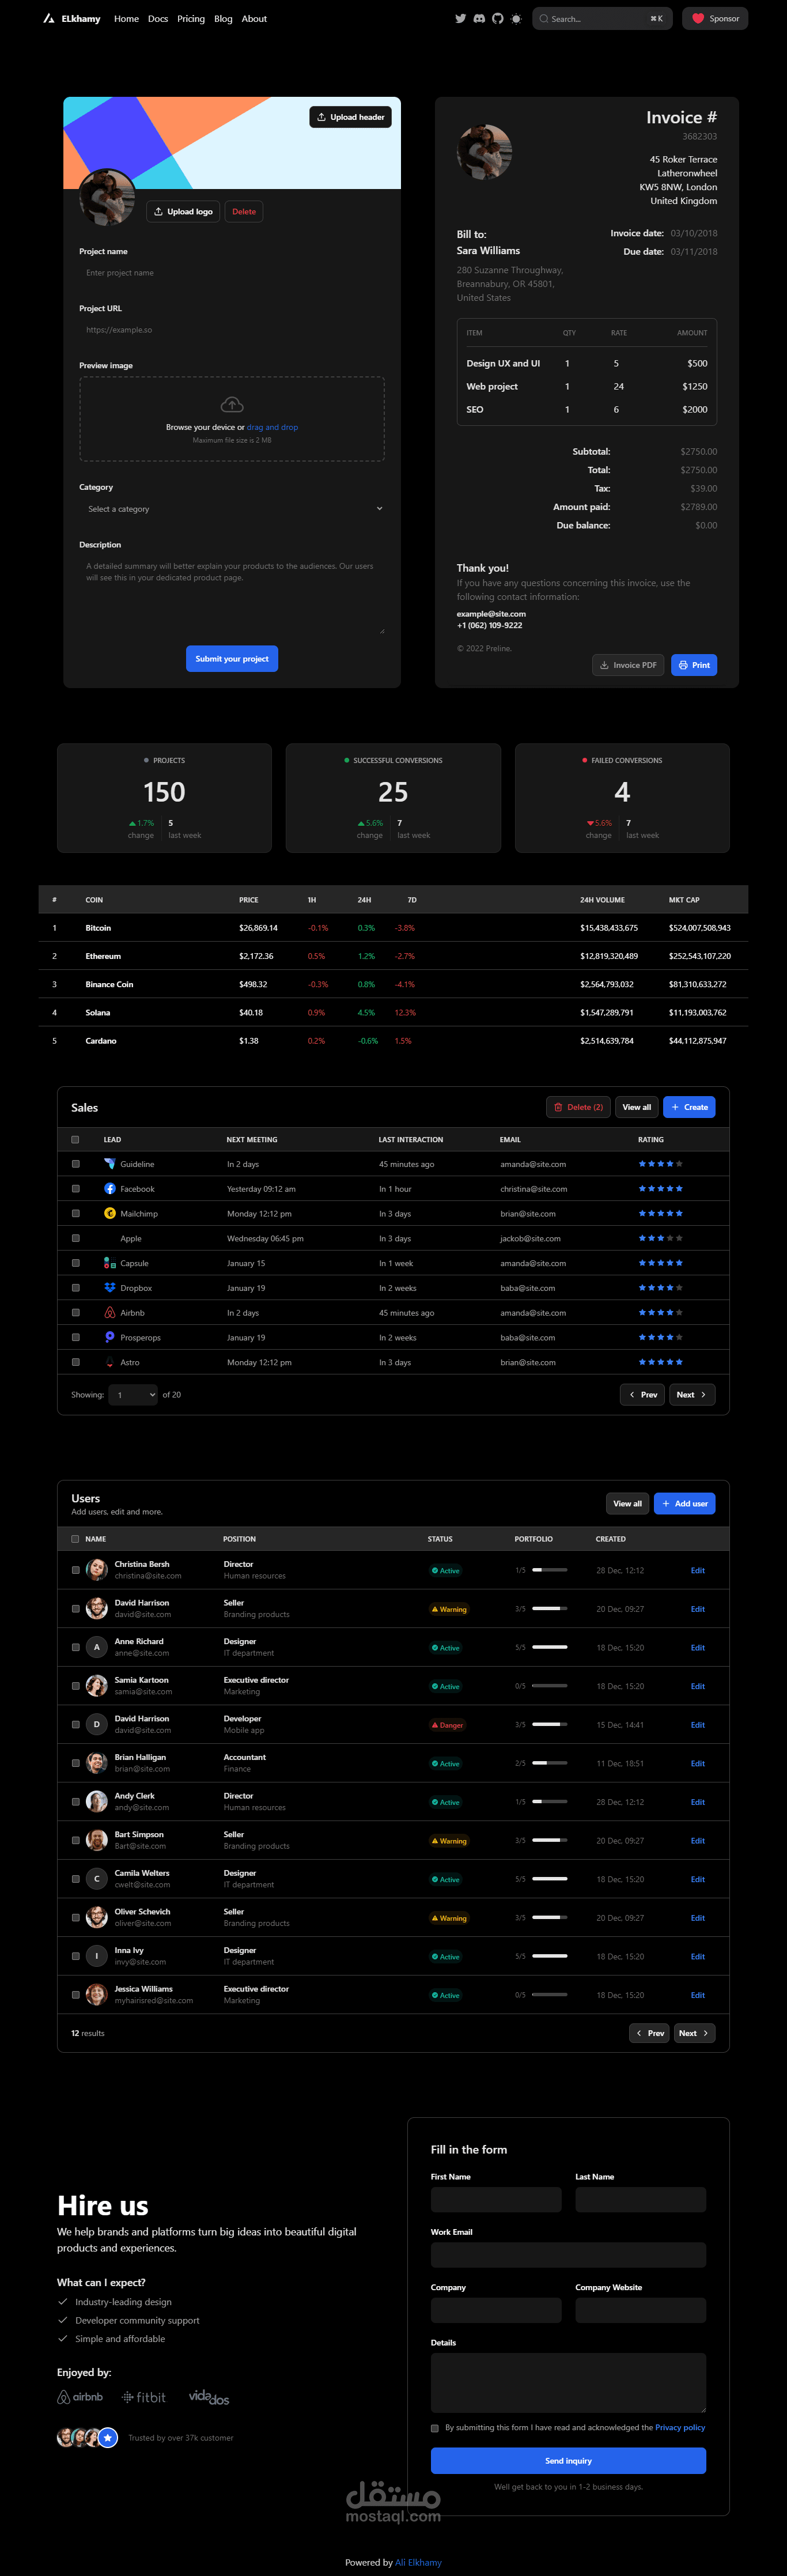Viewport: 787px width, 2576px height.
Task: Click Anne Richard portfolio progress bar
Action: (550, 1647)
